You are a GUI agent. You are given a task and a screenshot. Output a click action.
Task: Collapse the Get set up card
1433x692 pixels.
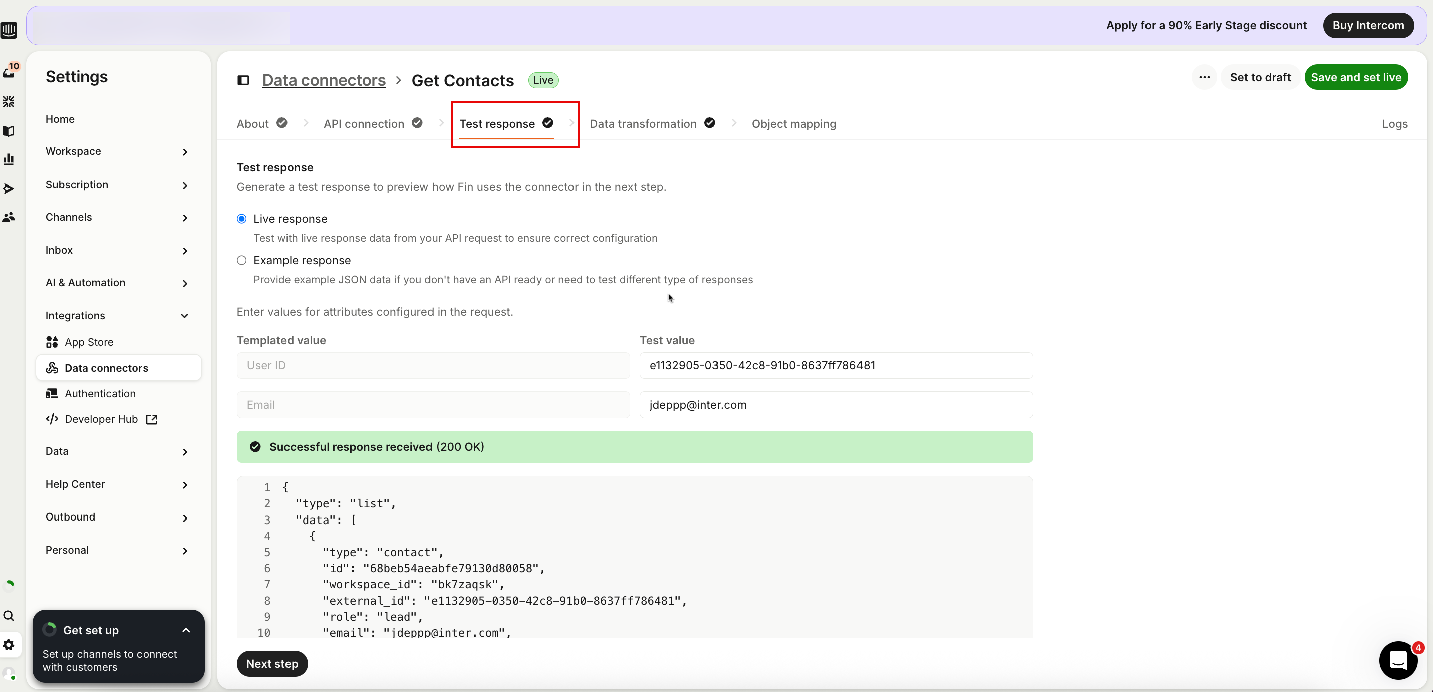pyautogui.click(x=186, y=630)
